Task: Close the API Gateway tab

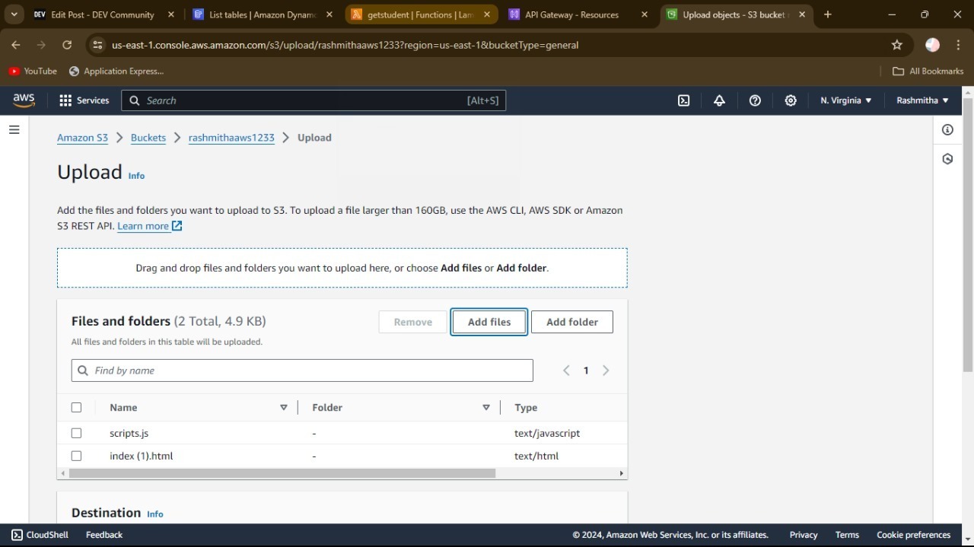Action: tap(645, 14)
